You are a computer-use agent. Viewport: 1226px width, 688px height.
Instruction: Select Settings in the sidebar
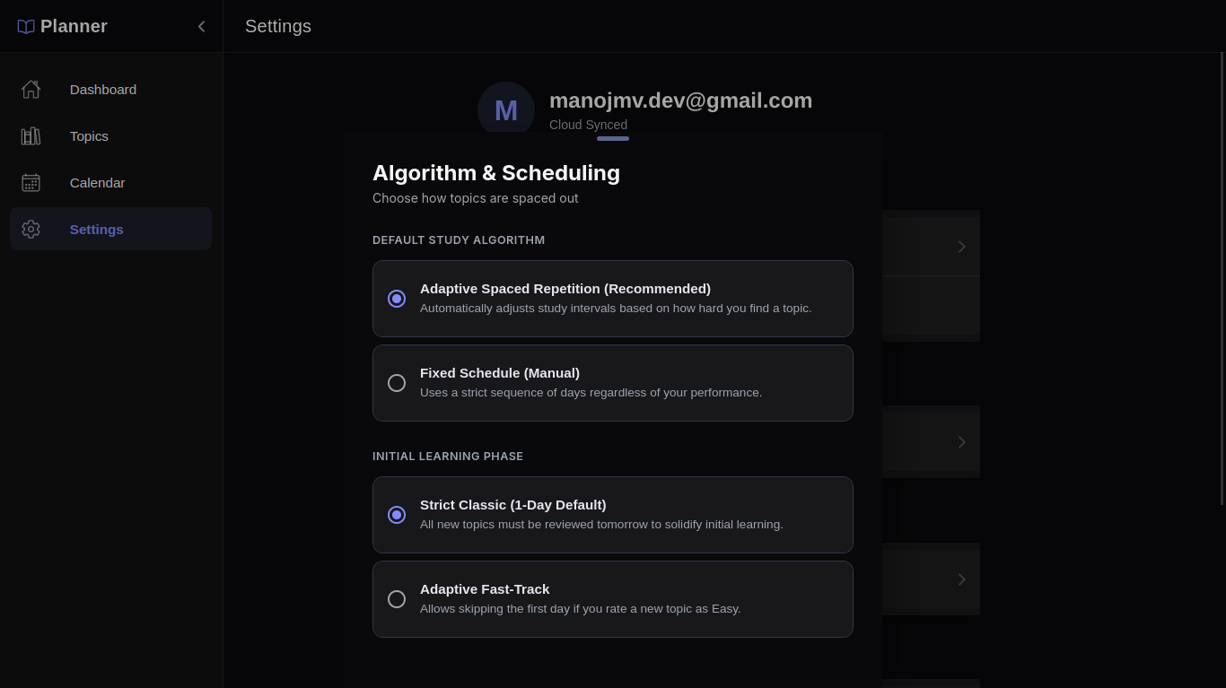point(110,229)
